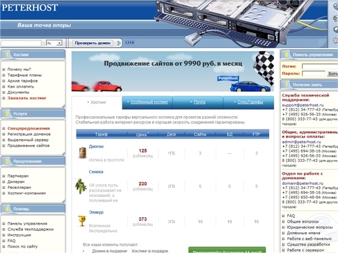Image resolution: width=338 pixels, height=253 pixels.
Task: Click the 373 руб/месяц price
Action: click(x=143, y=221)
